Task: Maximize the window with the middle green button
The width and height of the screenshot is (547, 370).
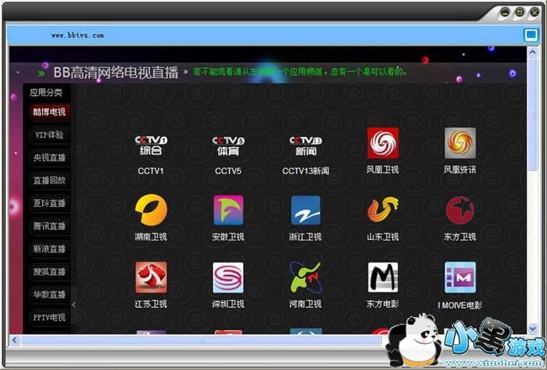Action: pos(520,13)
